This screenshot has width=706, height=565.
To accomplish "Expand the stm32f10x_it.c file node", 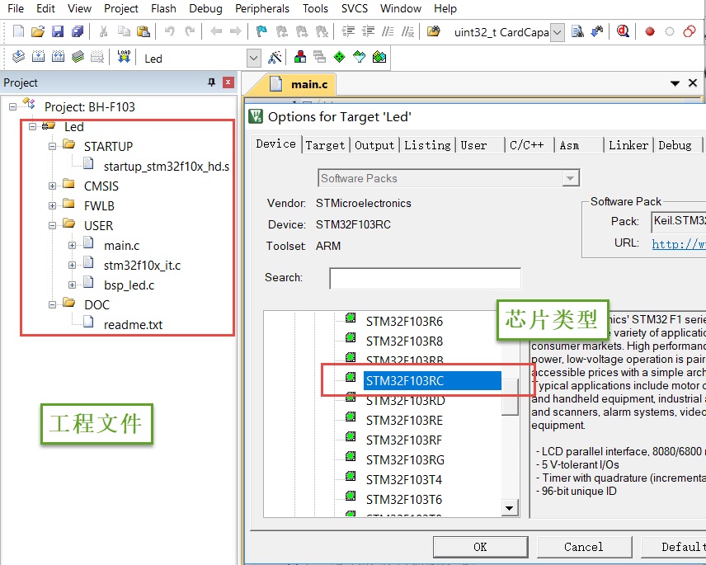I will point(72,265).
